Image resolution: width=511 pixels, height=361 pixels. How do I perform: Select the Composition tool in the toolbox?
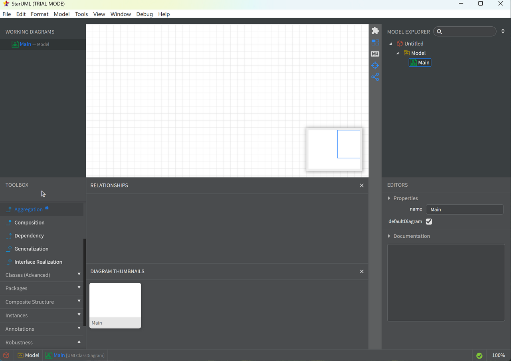click(x=29, y=223)
